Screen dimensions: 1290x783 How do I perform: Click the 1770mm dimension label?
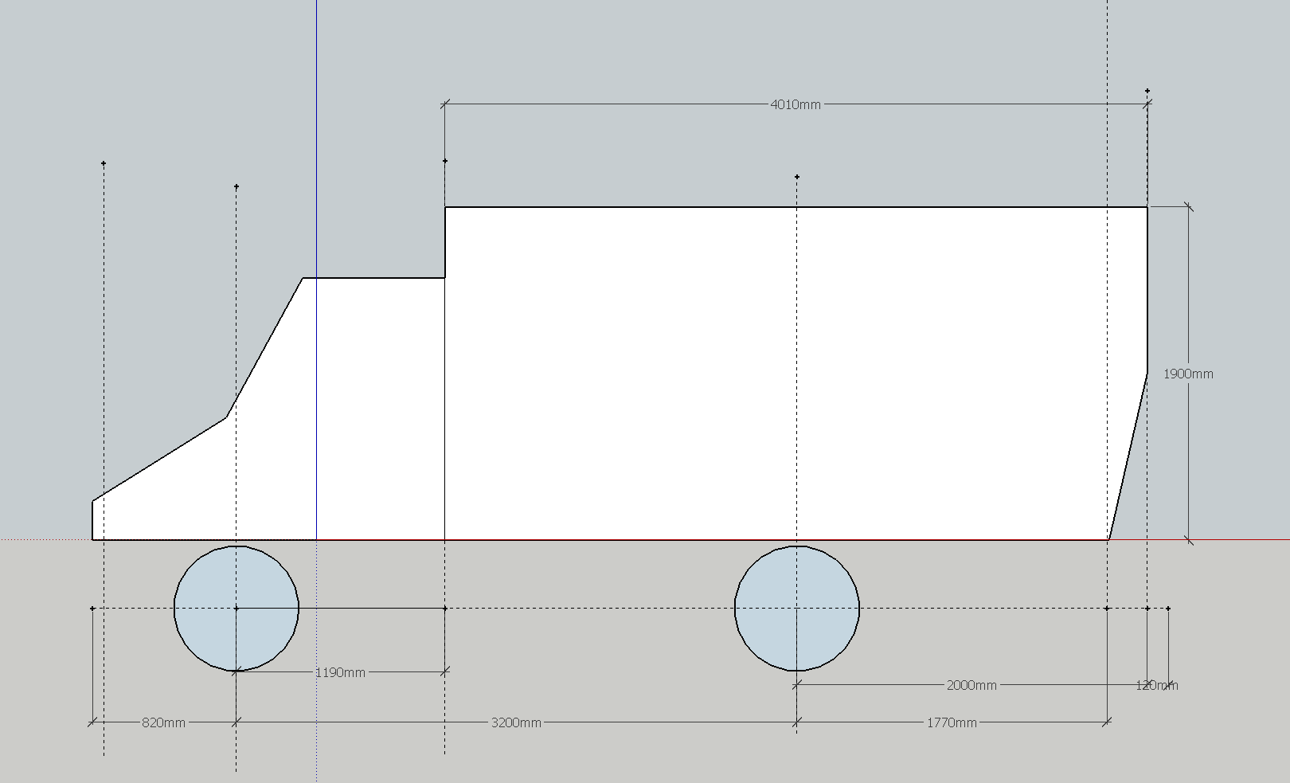point(952,722)
